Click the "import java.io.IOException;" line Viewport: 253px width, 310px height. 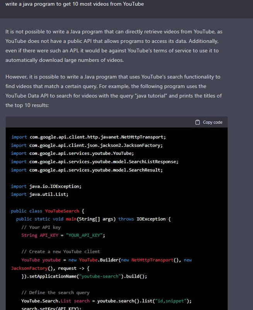tap(46, 186)
